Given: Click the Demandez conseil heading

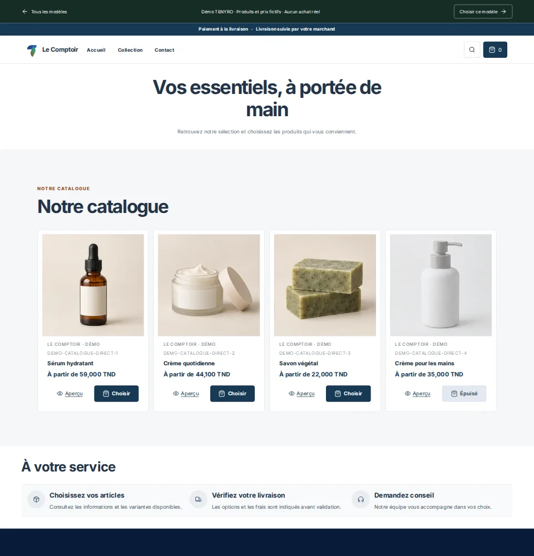Looking at the screenshot, I should [x=404, y=495].
